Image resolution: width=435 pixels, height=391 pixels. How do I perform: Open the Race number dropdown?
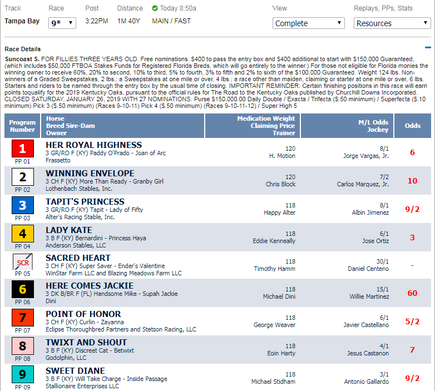[x=62, y=23]
